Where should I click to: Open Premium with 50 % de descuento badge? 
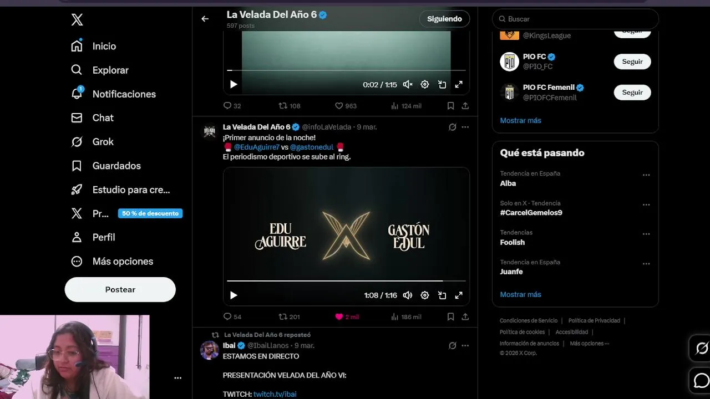(x=126, y=213)
